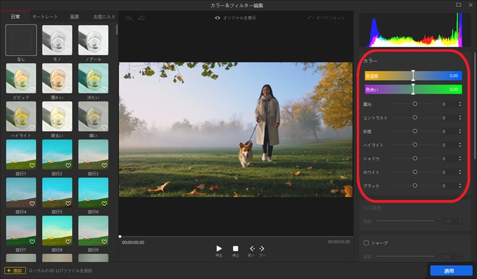The image size is (477, 279).
Task: Close the カラー&フィルター編集 window
Action: (470, 5)
